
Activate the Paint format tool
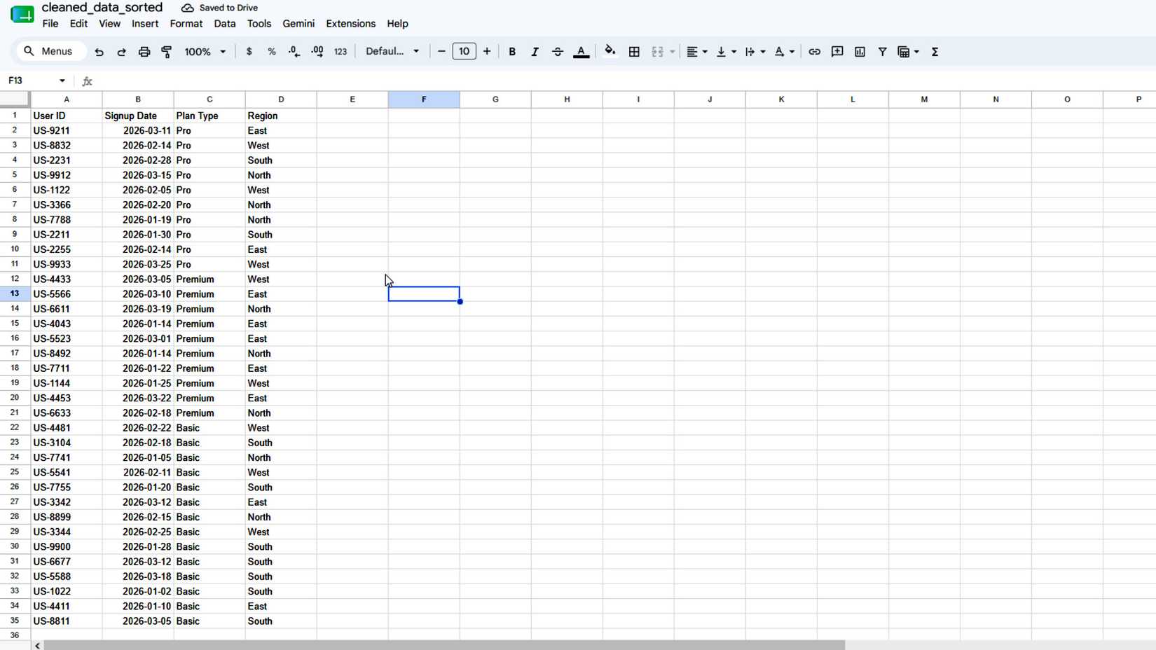(x=167, y=52)
